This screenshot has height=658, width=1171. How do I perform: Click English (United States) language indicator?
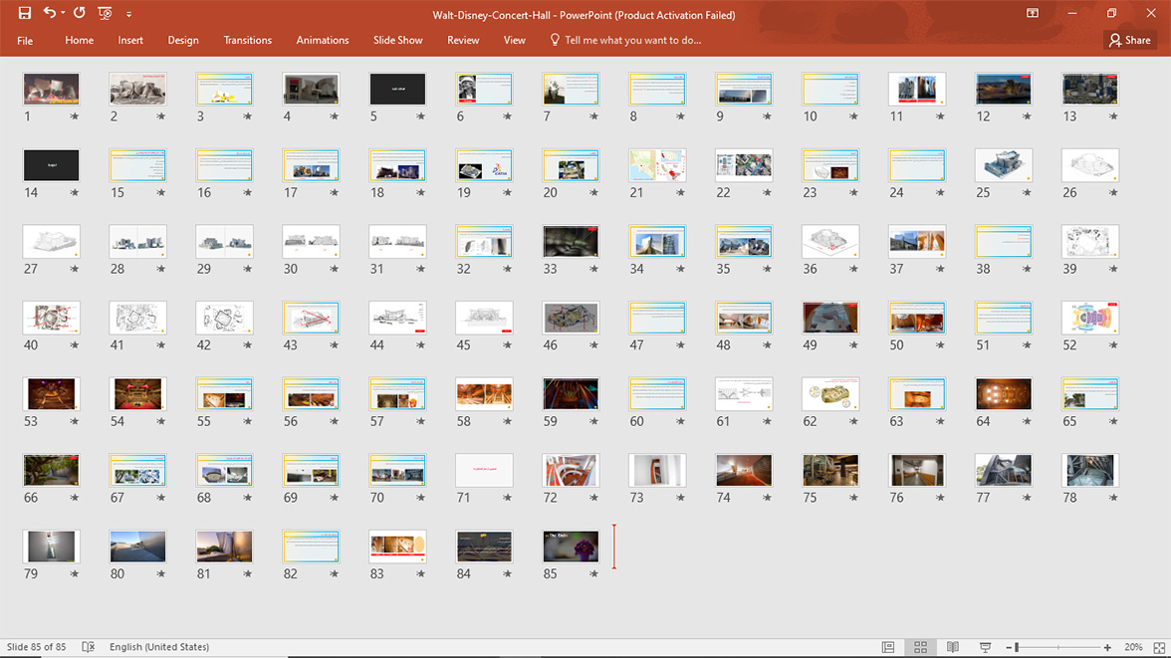point(159,647)
